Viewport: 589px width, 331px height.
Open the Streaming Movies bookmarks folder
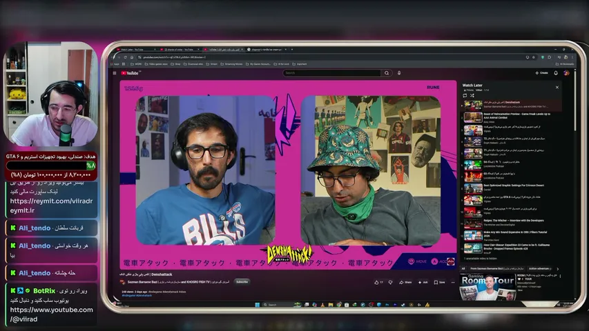click(231, 64)
